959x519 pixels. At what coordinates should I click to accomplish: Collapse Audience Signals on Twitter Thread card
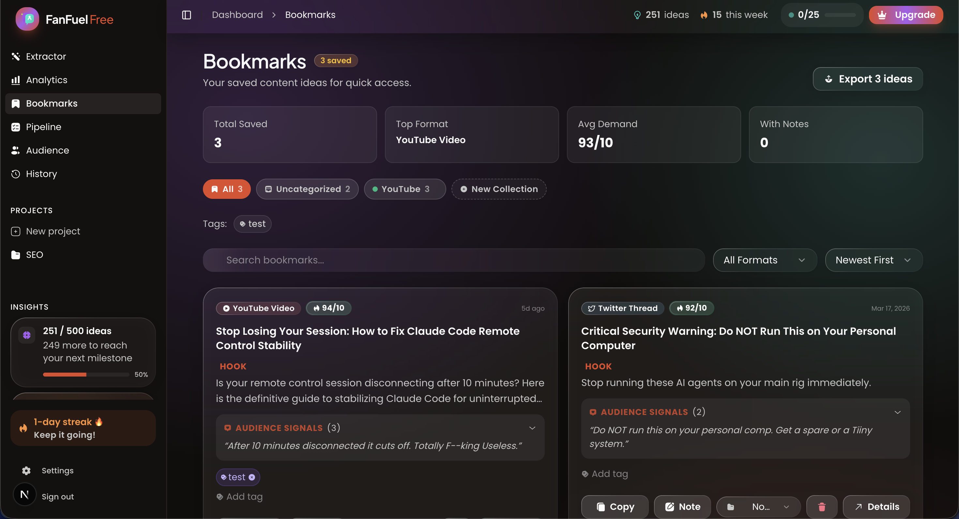click(x=897, y=412)
